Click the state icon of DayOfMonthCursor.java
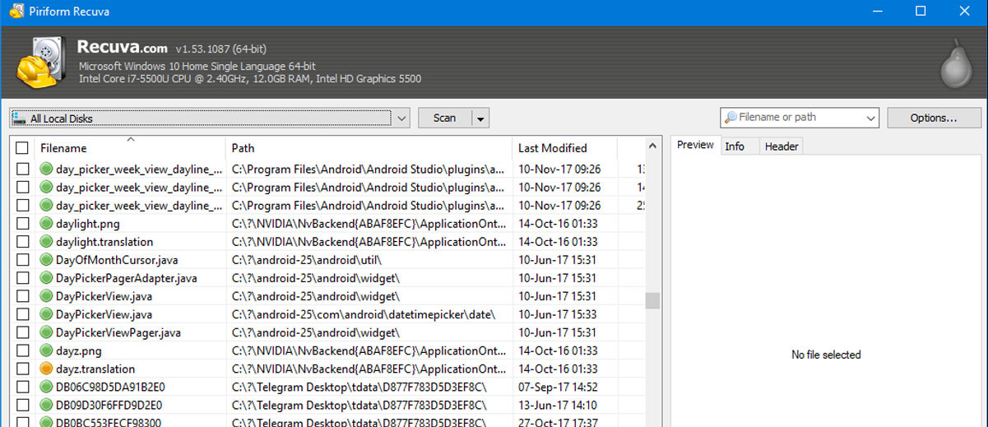 pos(46,260)
